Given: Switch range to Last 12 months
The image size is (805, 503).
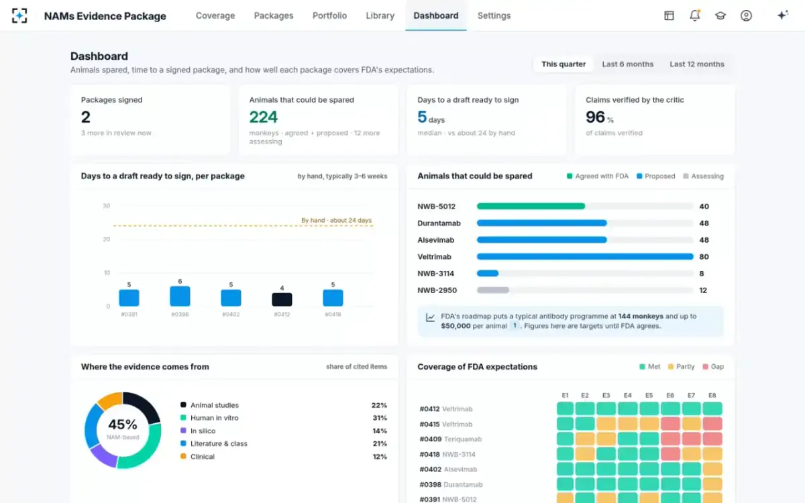Looking at the screenshot, I should coord(697,64).
